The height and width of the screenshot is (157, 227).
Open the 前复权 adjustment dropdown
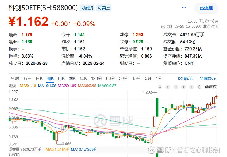click(x=211, y=87)
